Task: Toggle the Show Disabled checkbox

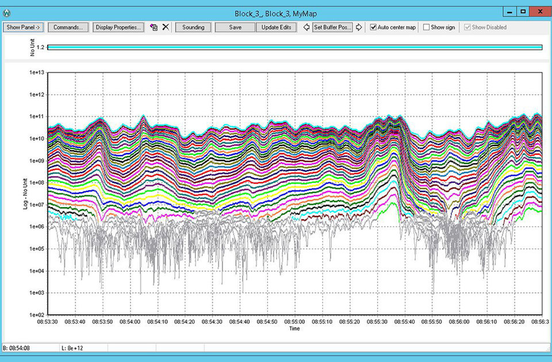Action: (x=467, y=27)
